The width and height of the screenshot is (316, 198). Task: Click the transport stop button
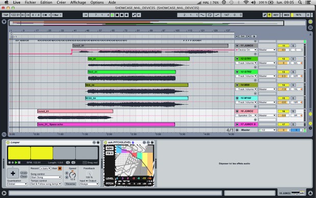117,15
